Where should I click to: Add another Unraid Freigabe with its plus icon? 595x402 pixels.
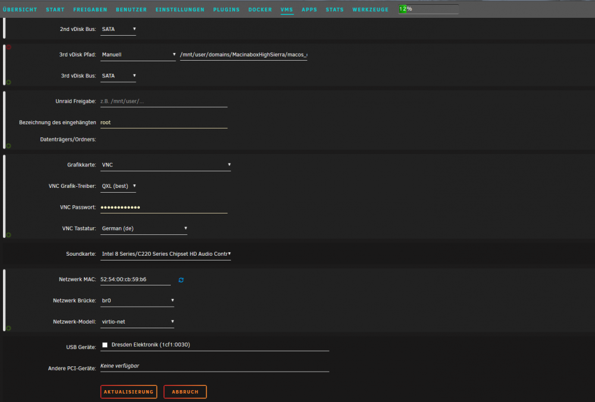(9, 146)
